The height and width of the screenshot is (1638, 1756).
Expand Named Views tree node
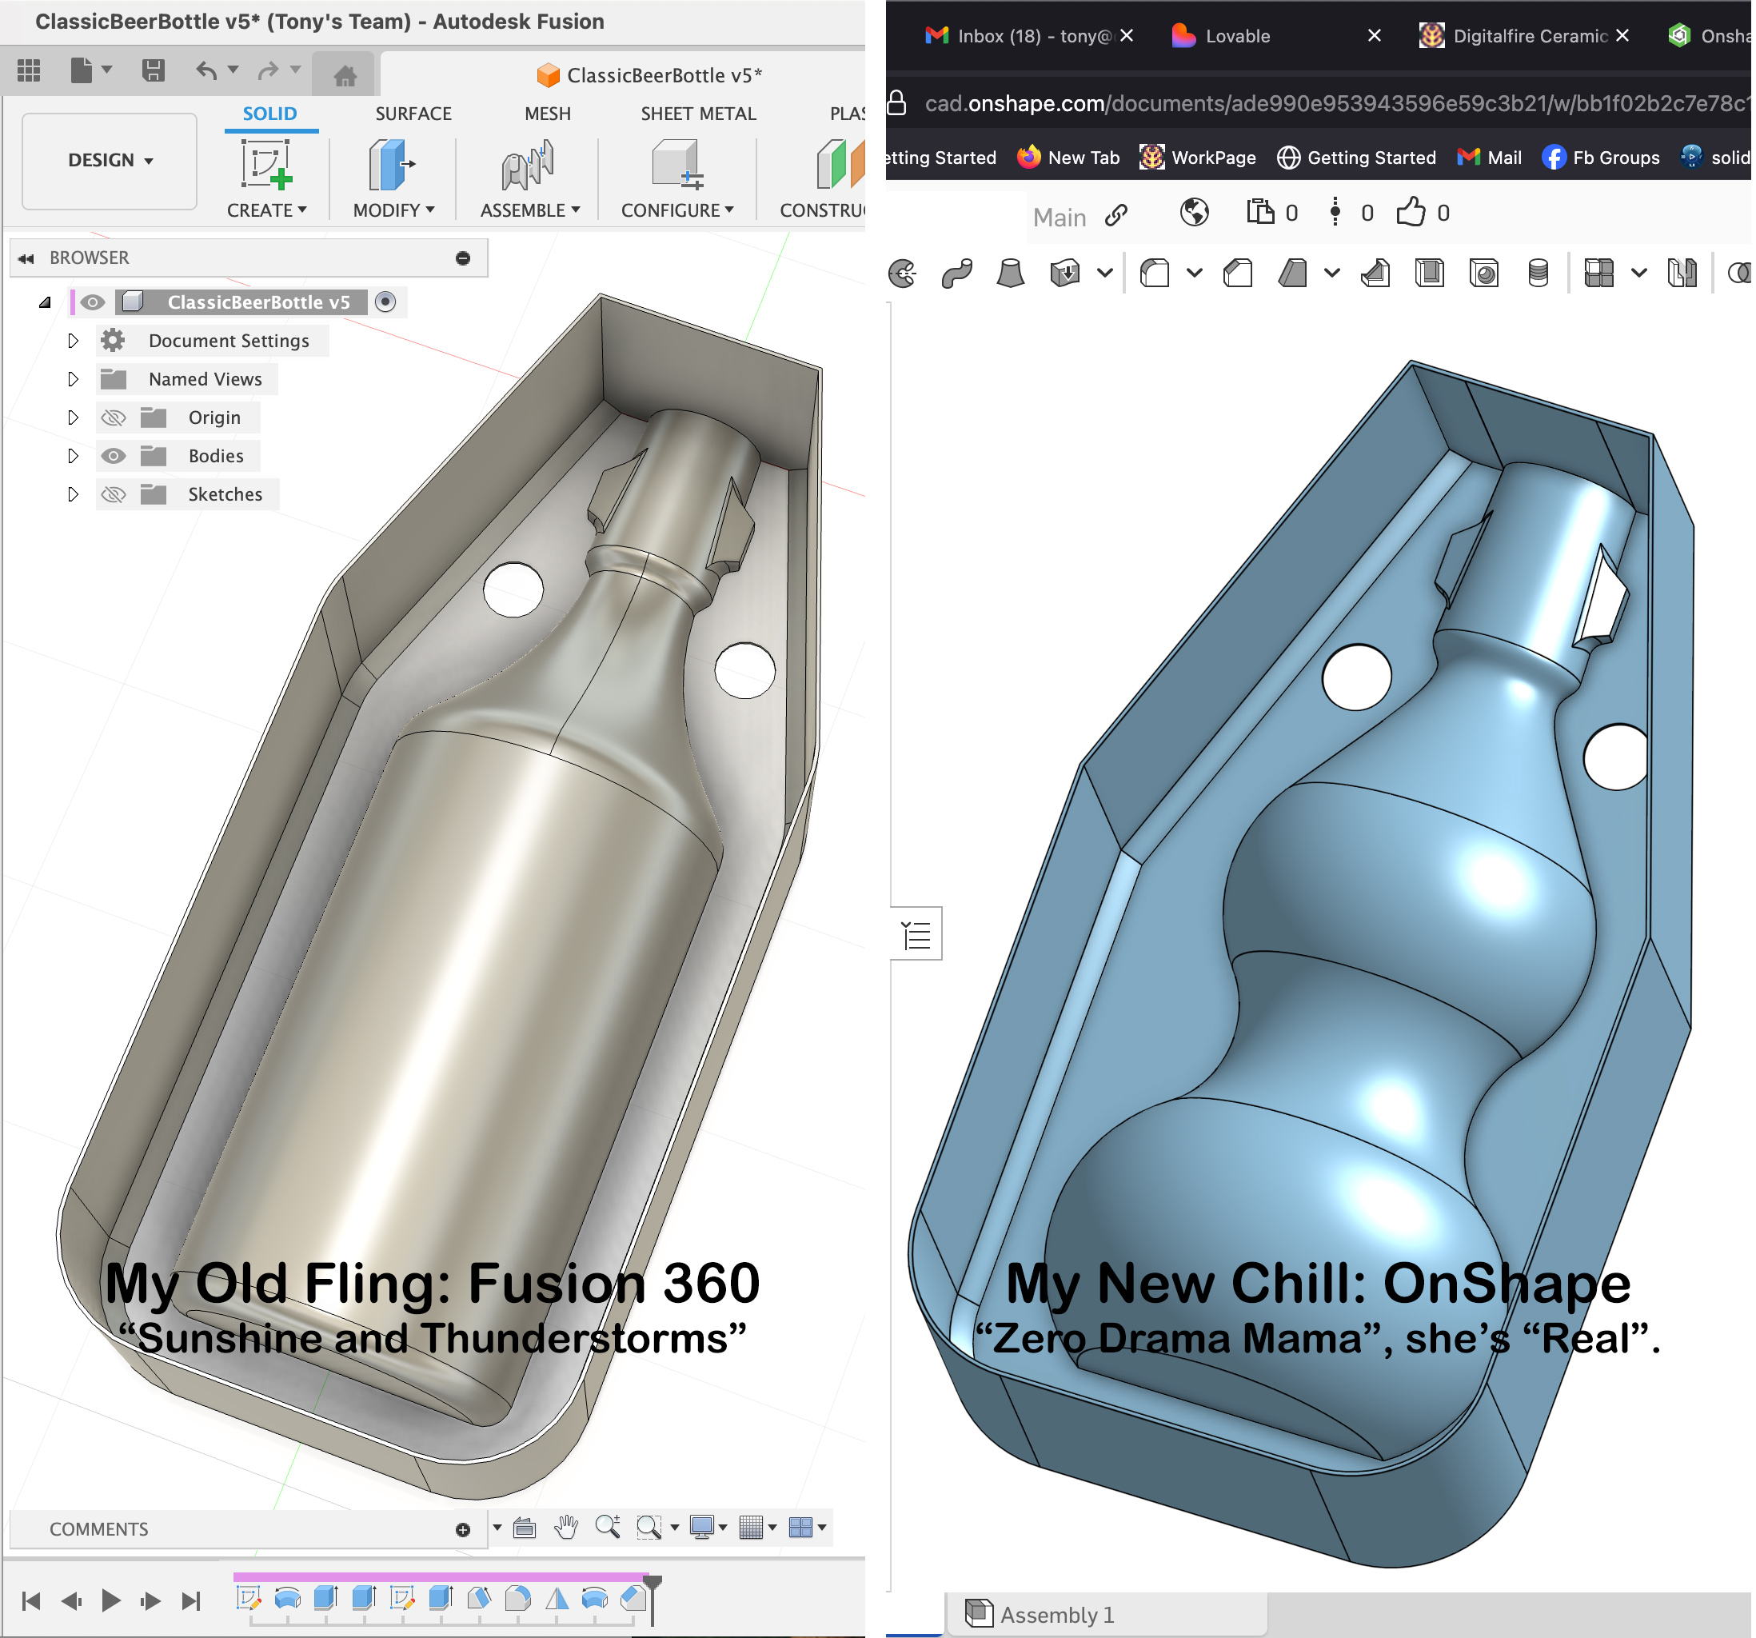74,379
